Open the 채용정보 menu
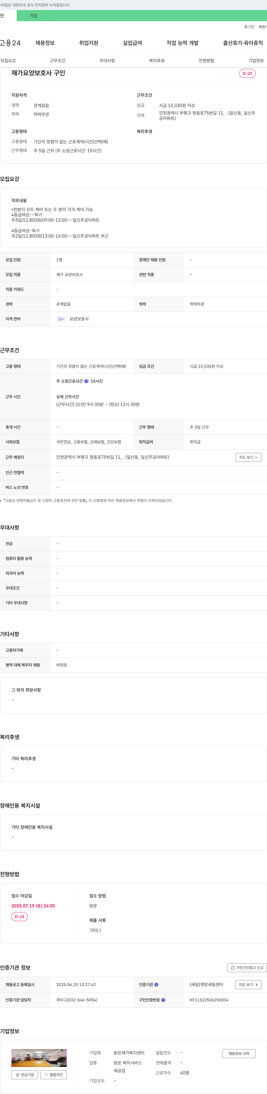The image size is (267, 1094). [x=45, y=43]
